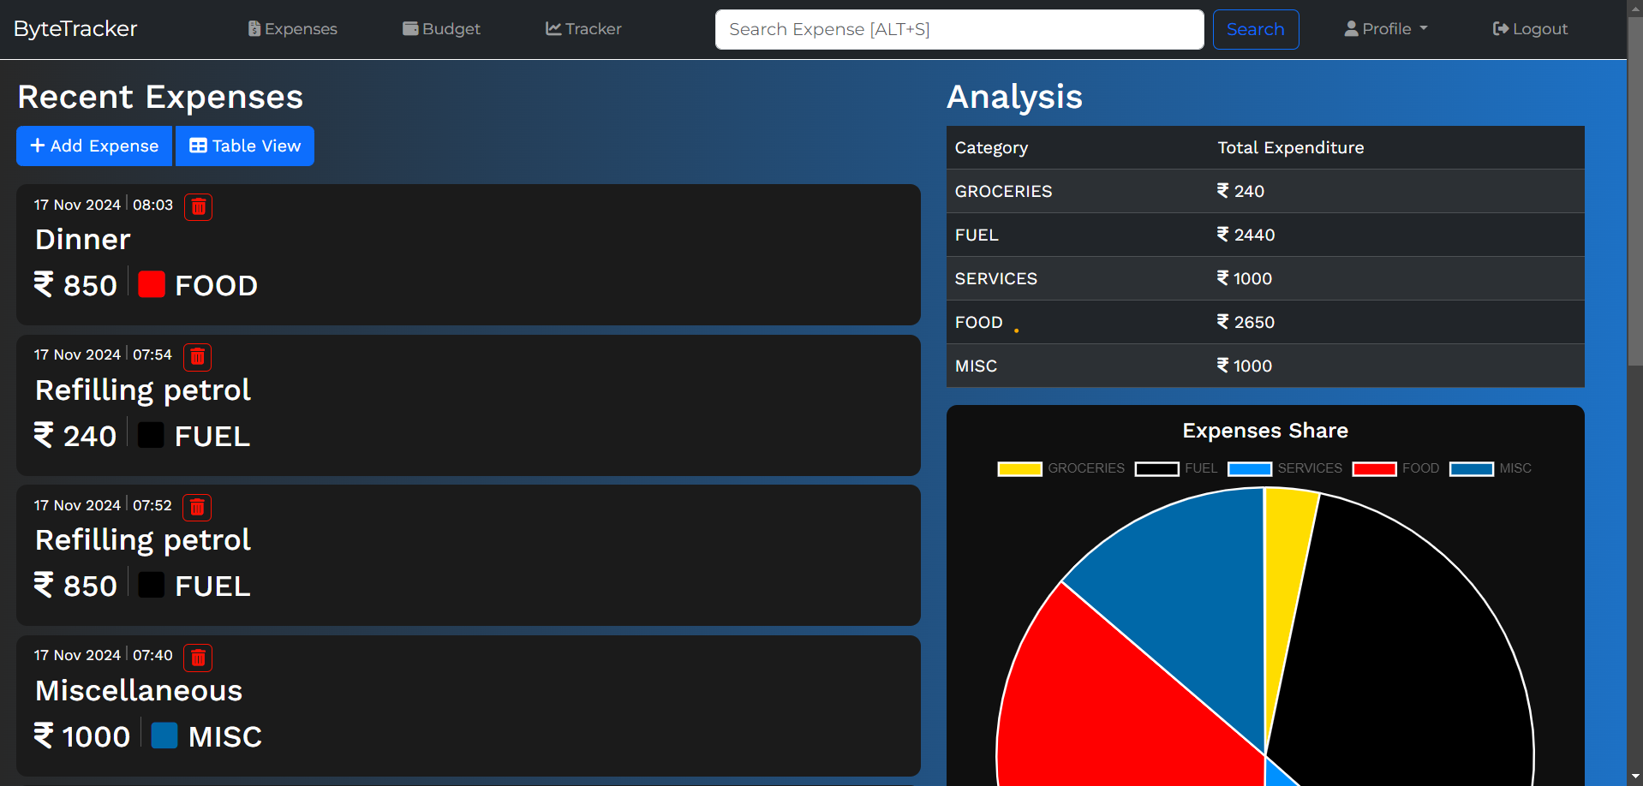The width and height of the screenshot is (1643, 786).
Task: Toggle FUEL in the chart legend
Action: pyautogui.click(x=1175, y=468)
